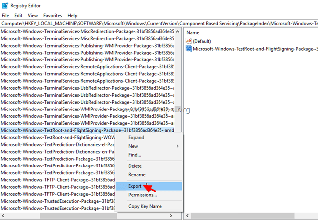Select the Microsoft-Windows-TestRoot-and-FlightSigning-Package value name
The image size is (318, 220).
pyautogui.click(x=255, y=49)
